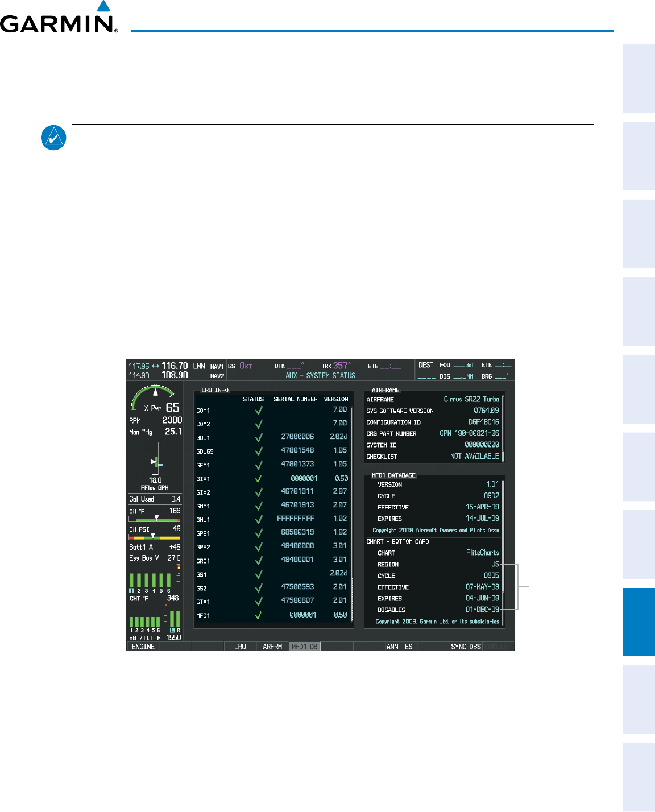Click the GPS2 status checkmark
655x812 pixels.
(259, 546)
